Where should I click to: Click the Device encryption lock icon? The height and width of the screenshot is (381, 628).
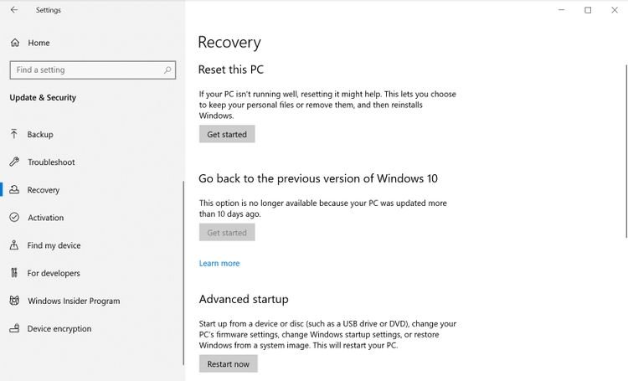pyautogui.click(x=14, y=328)
